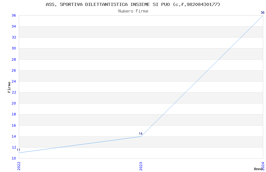Click the 'Anno' x-axis label

(x=258, y=169)
